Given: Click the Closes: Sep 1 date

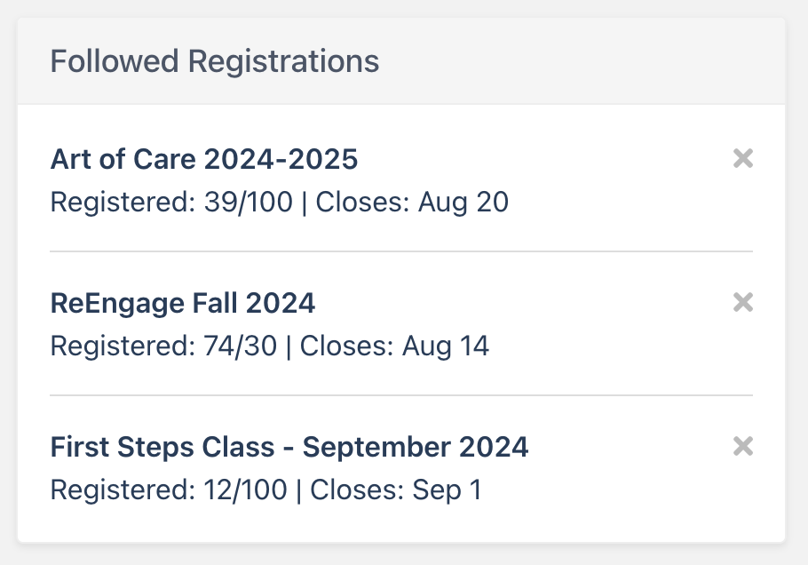Looking at the screenshot, I should (x=396, y=489).
